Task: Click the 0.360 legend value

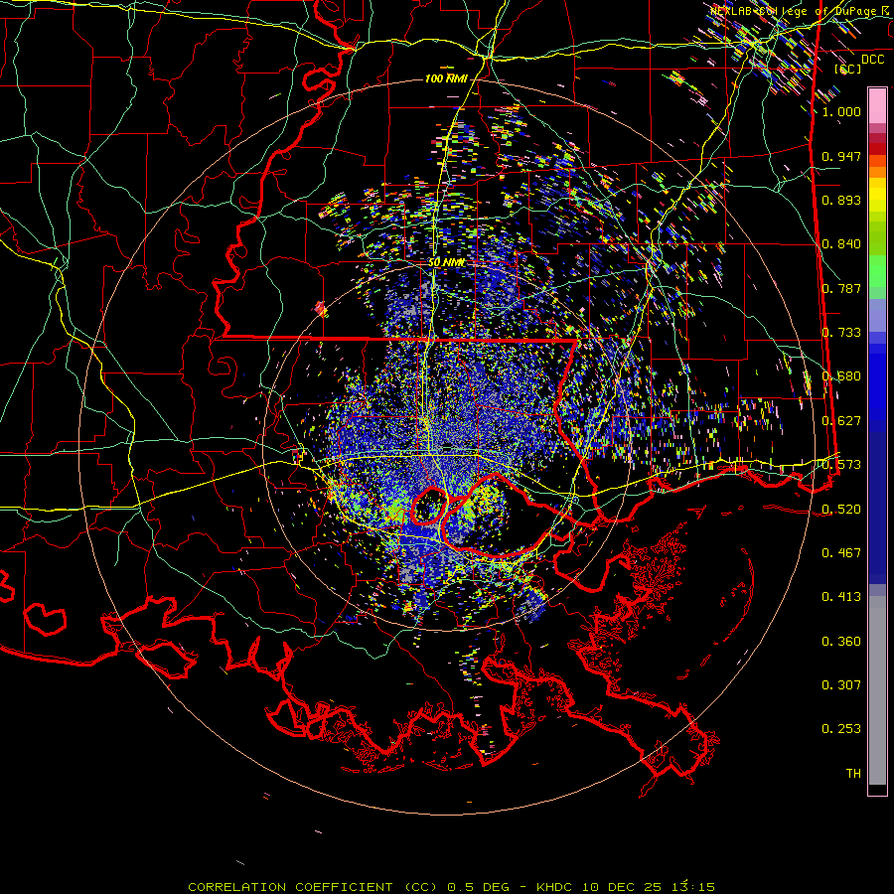Action: pyautogui.click(x=841, y=642)
